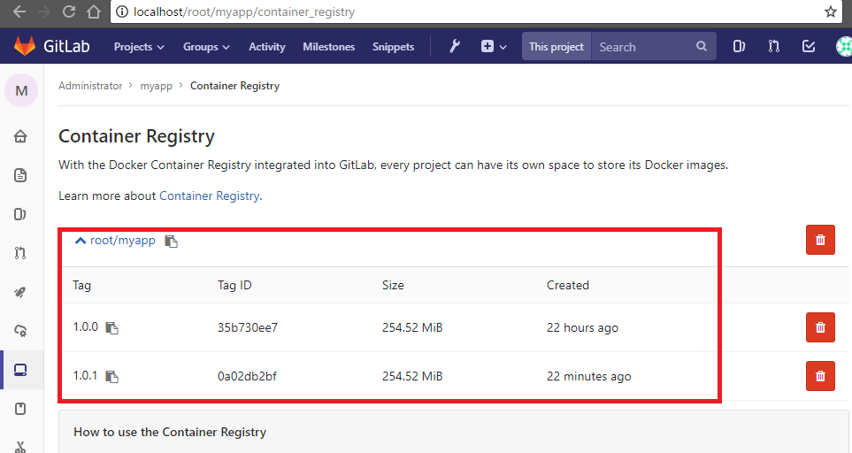
Task: Delete tag 1.0.1 trash button
Action: pos(820,376)
